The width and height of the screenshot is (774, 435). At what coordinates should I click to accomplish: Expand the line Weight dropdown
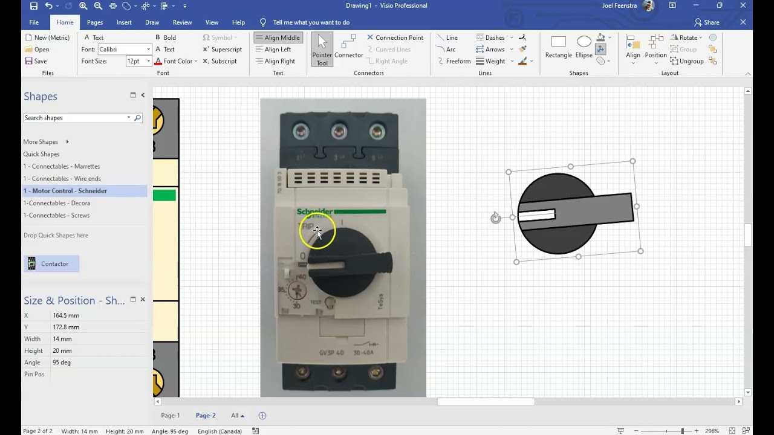512,61
